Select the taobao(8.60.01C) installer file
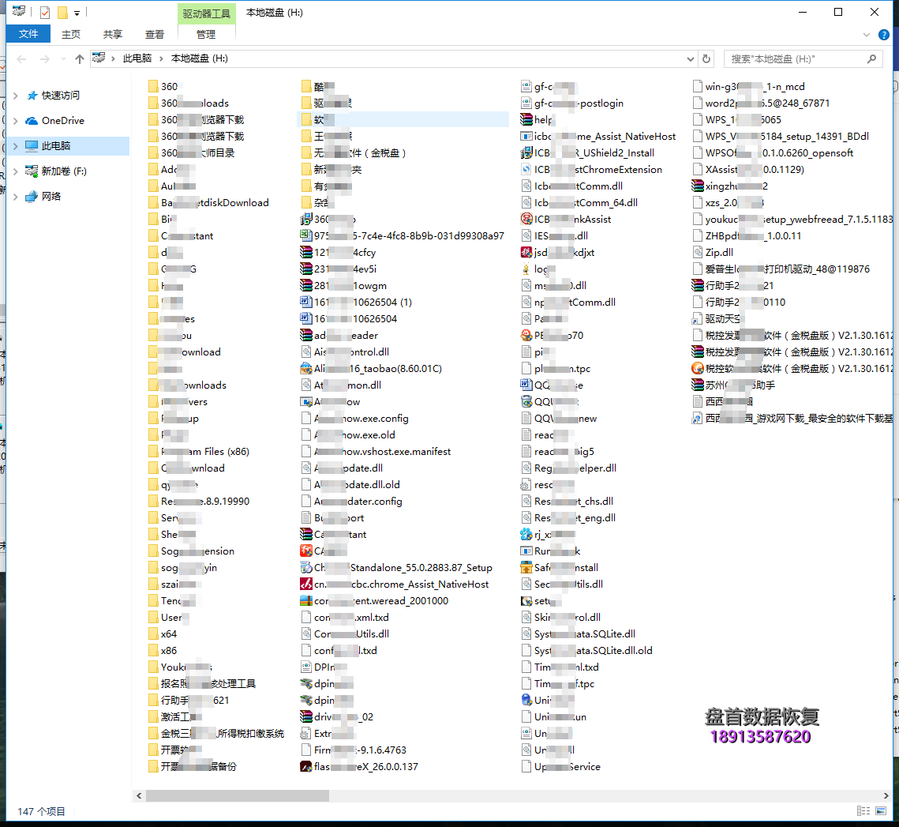This screenshot has width=899, height=827. [377, 369]
